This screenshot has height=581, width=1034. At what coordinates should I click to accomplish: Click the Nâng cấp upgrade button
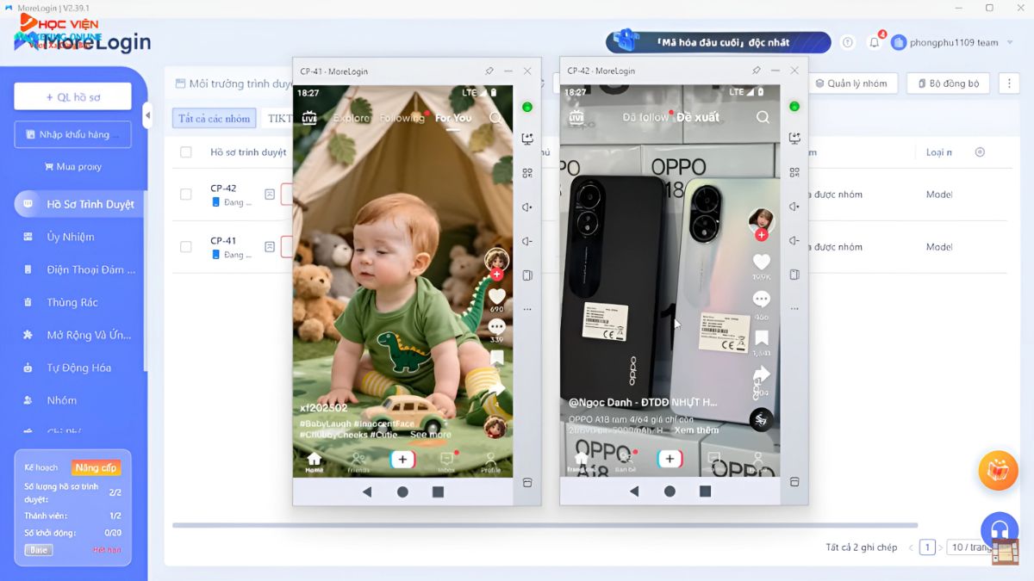[97, 468]
